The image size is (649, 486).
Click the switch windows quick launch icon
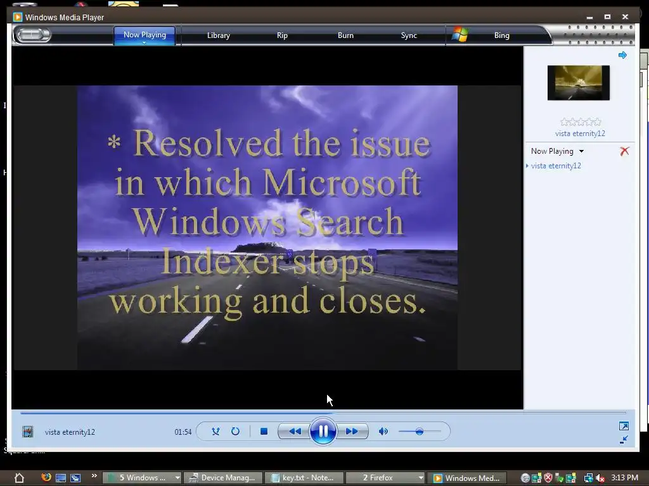[x=75, y=478]
